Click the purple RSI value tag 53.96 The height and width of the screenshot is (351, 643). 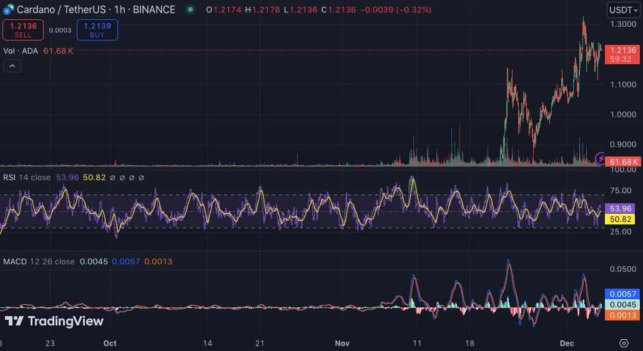(x=622, y=208)
